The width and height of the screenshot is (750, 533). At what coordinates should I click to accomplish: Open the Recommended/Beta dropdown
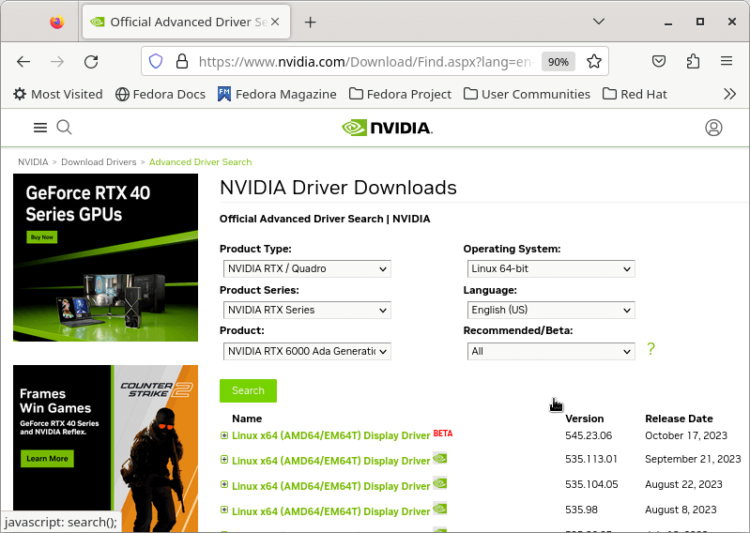coord(551,351)
